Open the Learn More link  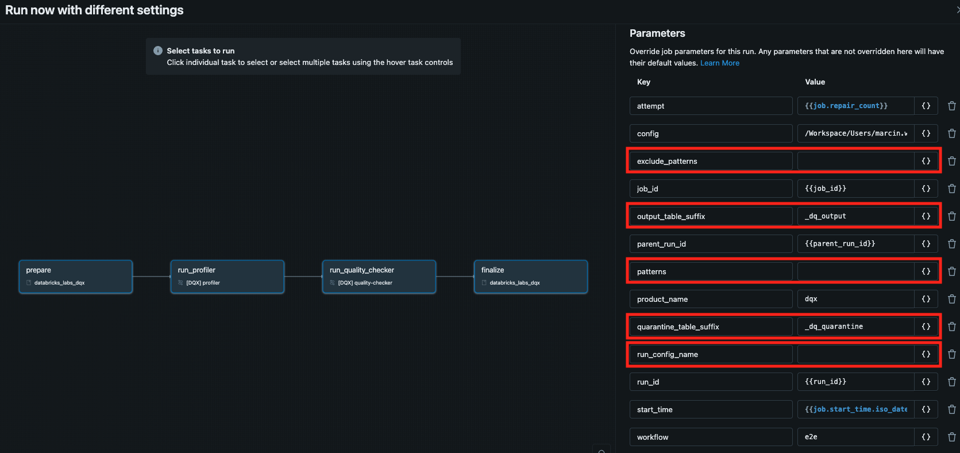pyautogui.click(x=719, y=63)
